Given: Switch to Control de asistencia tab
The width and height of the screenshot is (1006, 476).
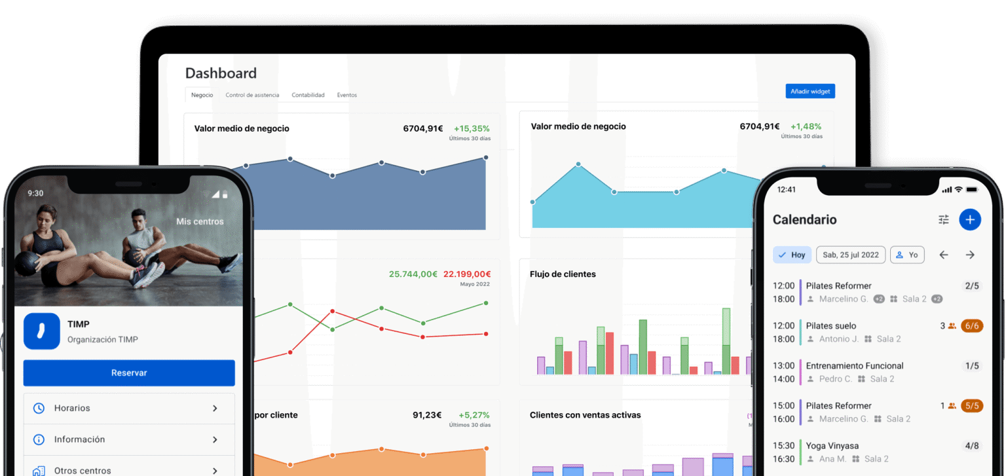Looking at the screenshot, I should [x=252, y=95].
